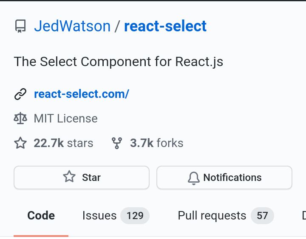
Task: Open the react-select repository name link
Action: (x=165, y=26)
